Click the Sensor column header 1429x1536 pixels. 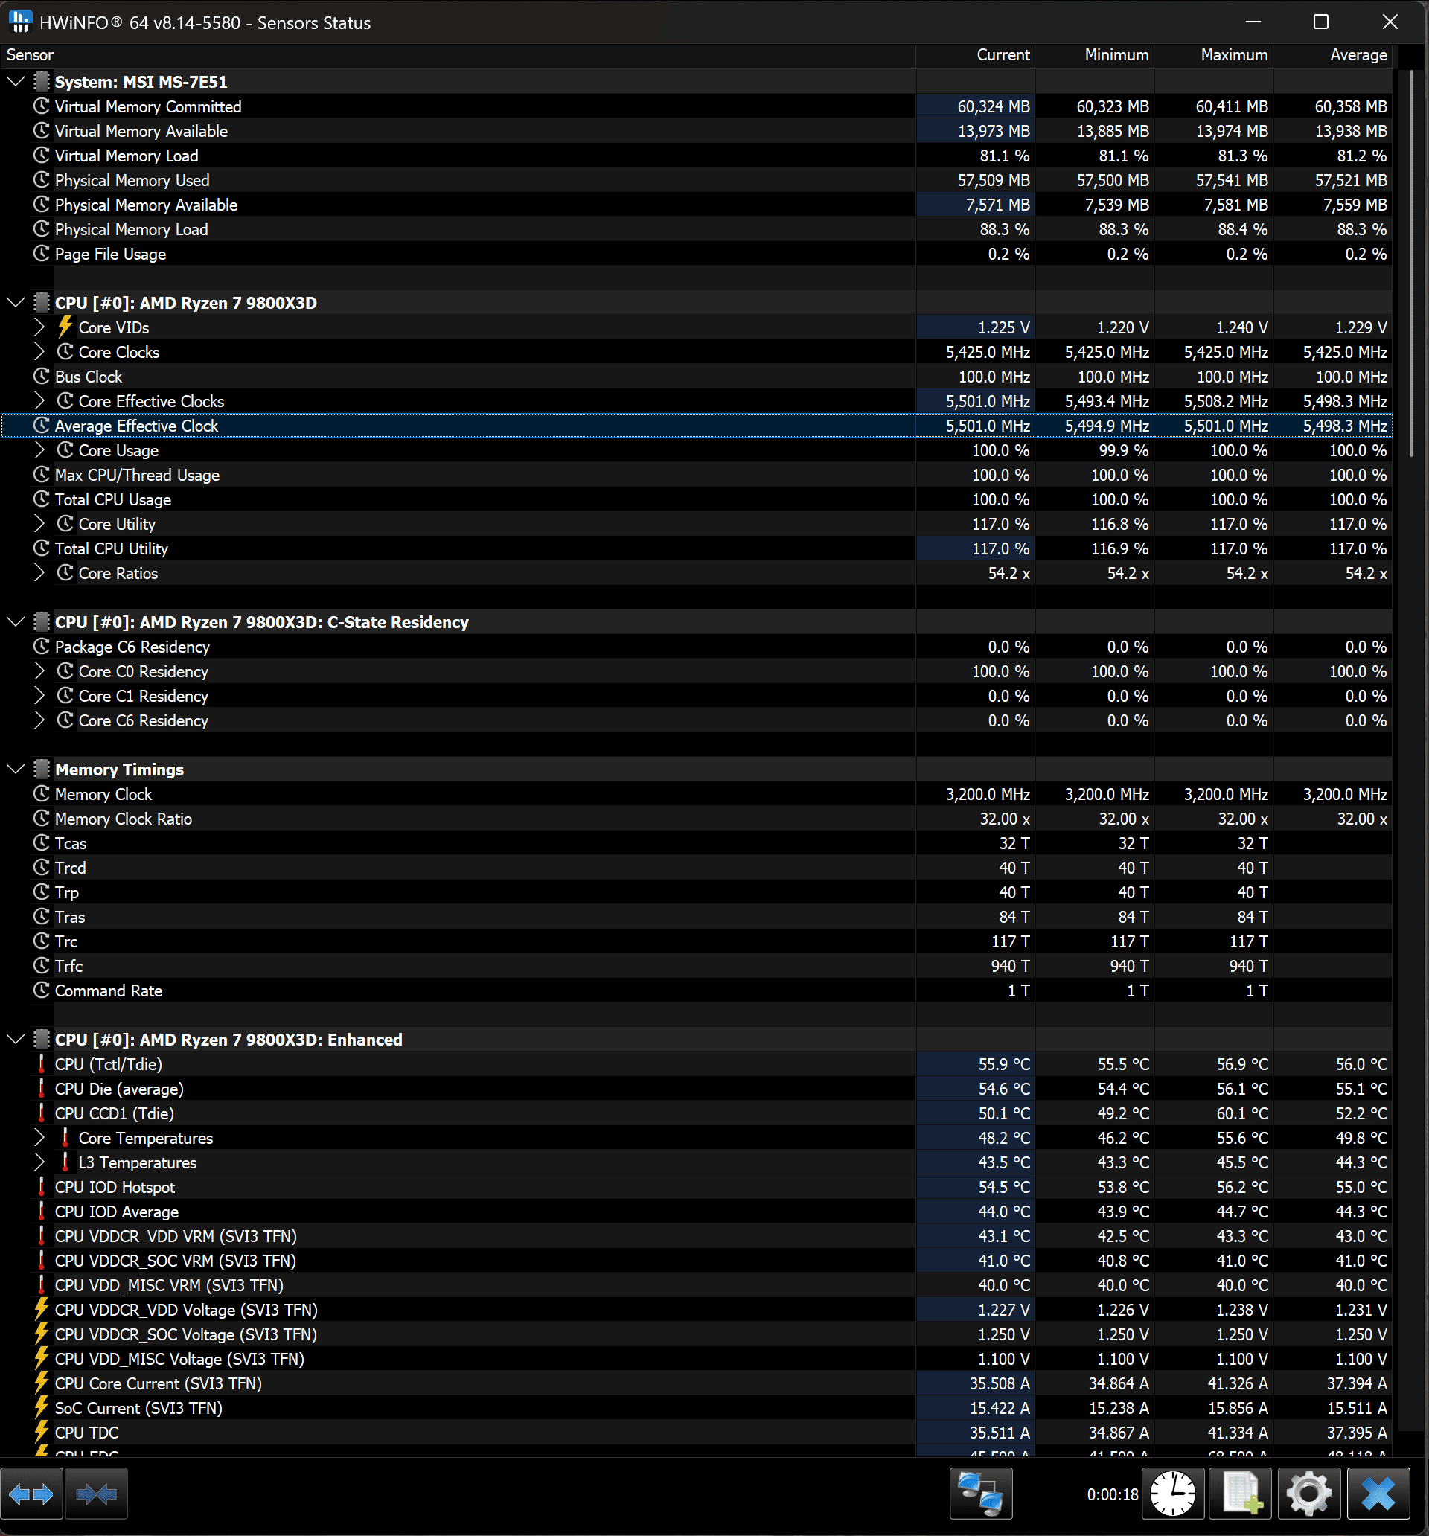[x=458, y=55]
